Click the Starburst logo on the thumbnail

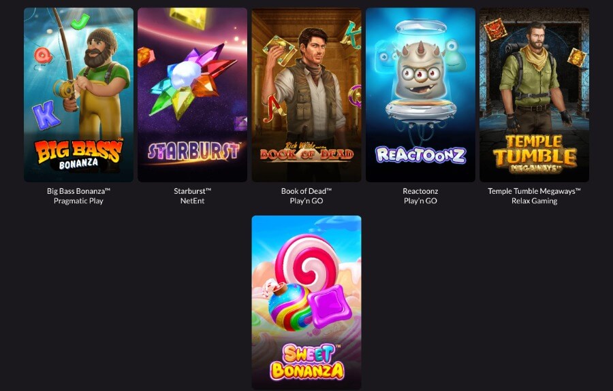tap(193, 152)
